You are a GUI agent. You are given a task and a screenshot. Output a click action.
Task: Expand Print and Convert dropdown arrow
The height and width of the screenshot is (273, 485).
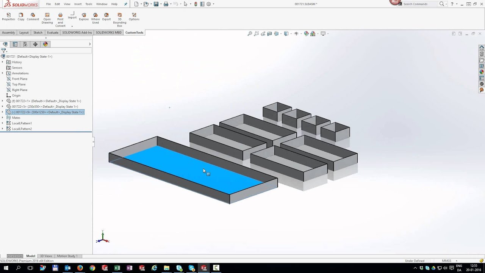pyautogui.click(x=72, y=27)
